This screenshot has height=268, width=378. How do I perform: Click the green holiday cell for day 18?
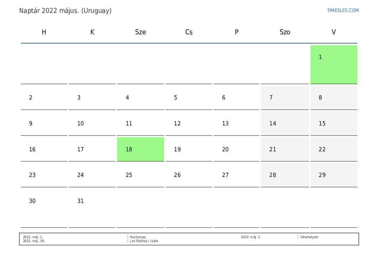tap(141, 149)
